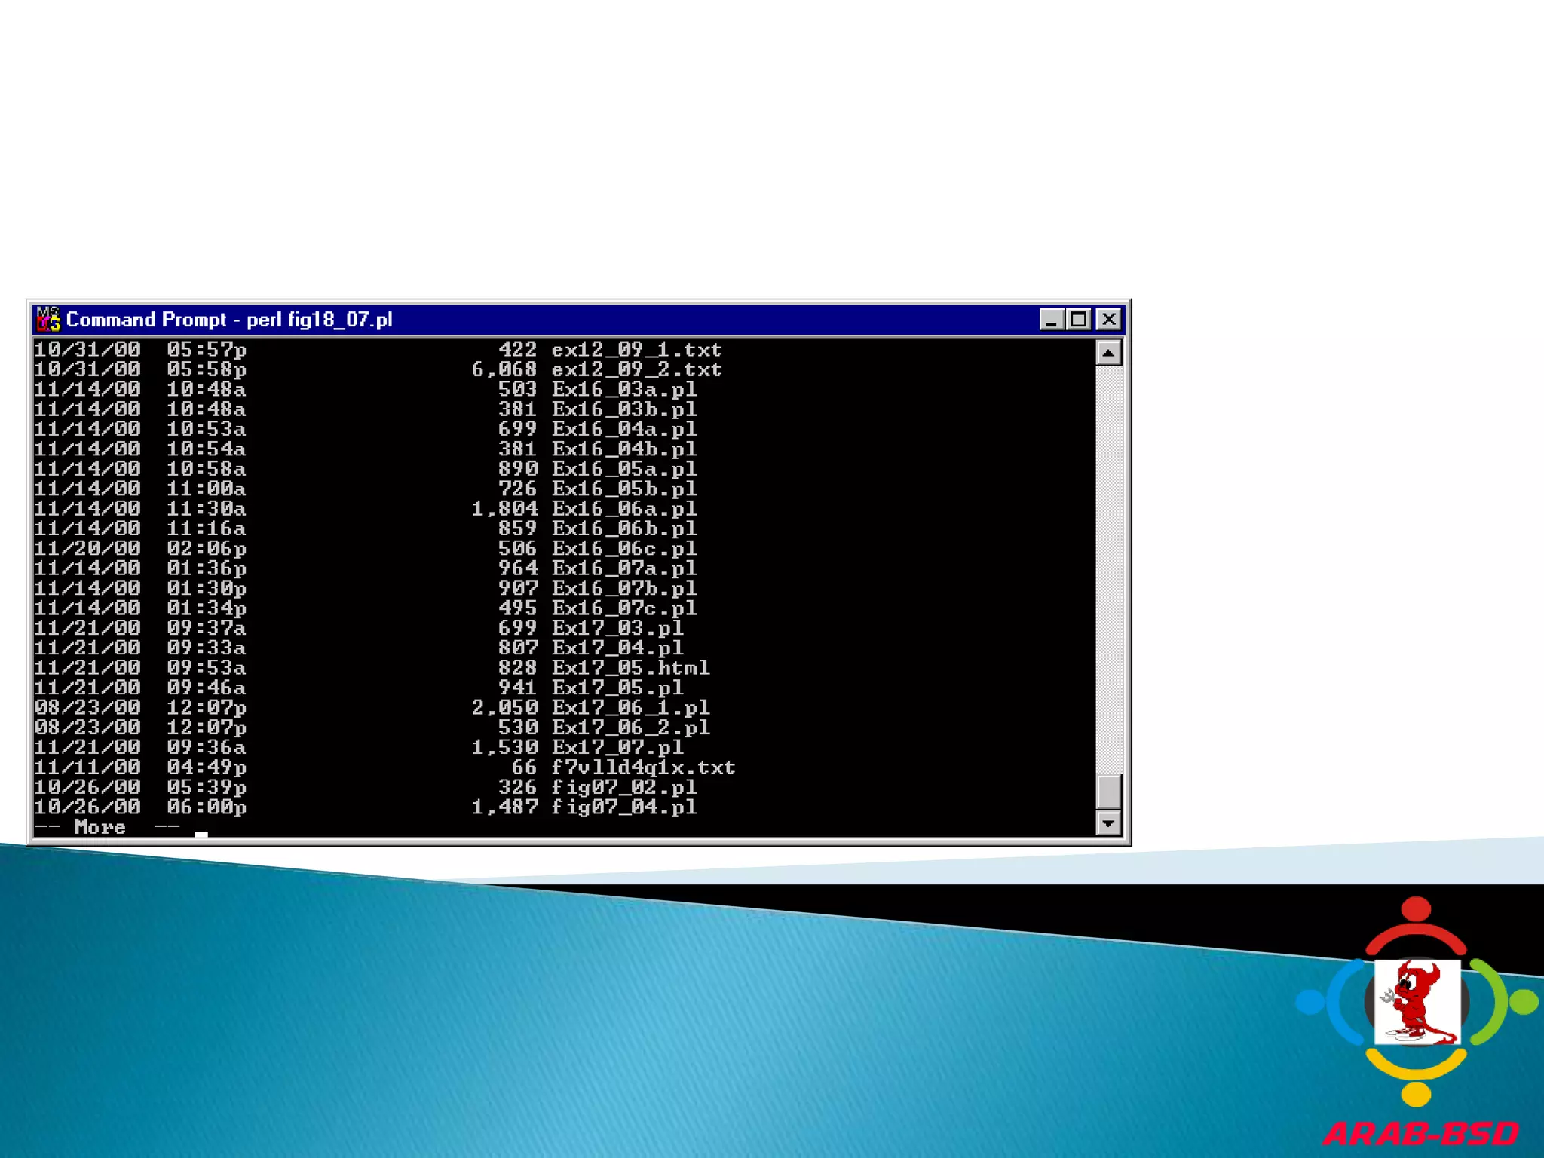Viewport: 1544px width, 1158px height.
Task: Close the Command Prompt window
Action: coord(1109,320)
